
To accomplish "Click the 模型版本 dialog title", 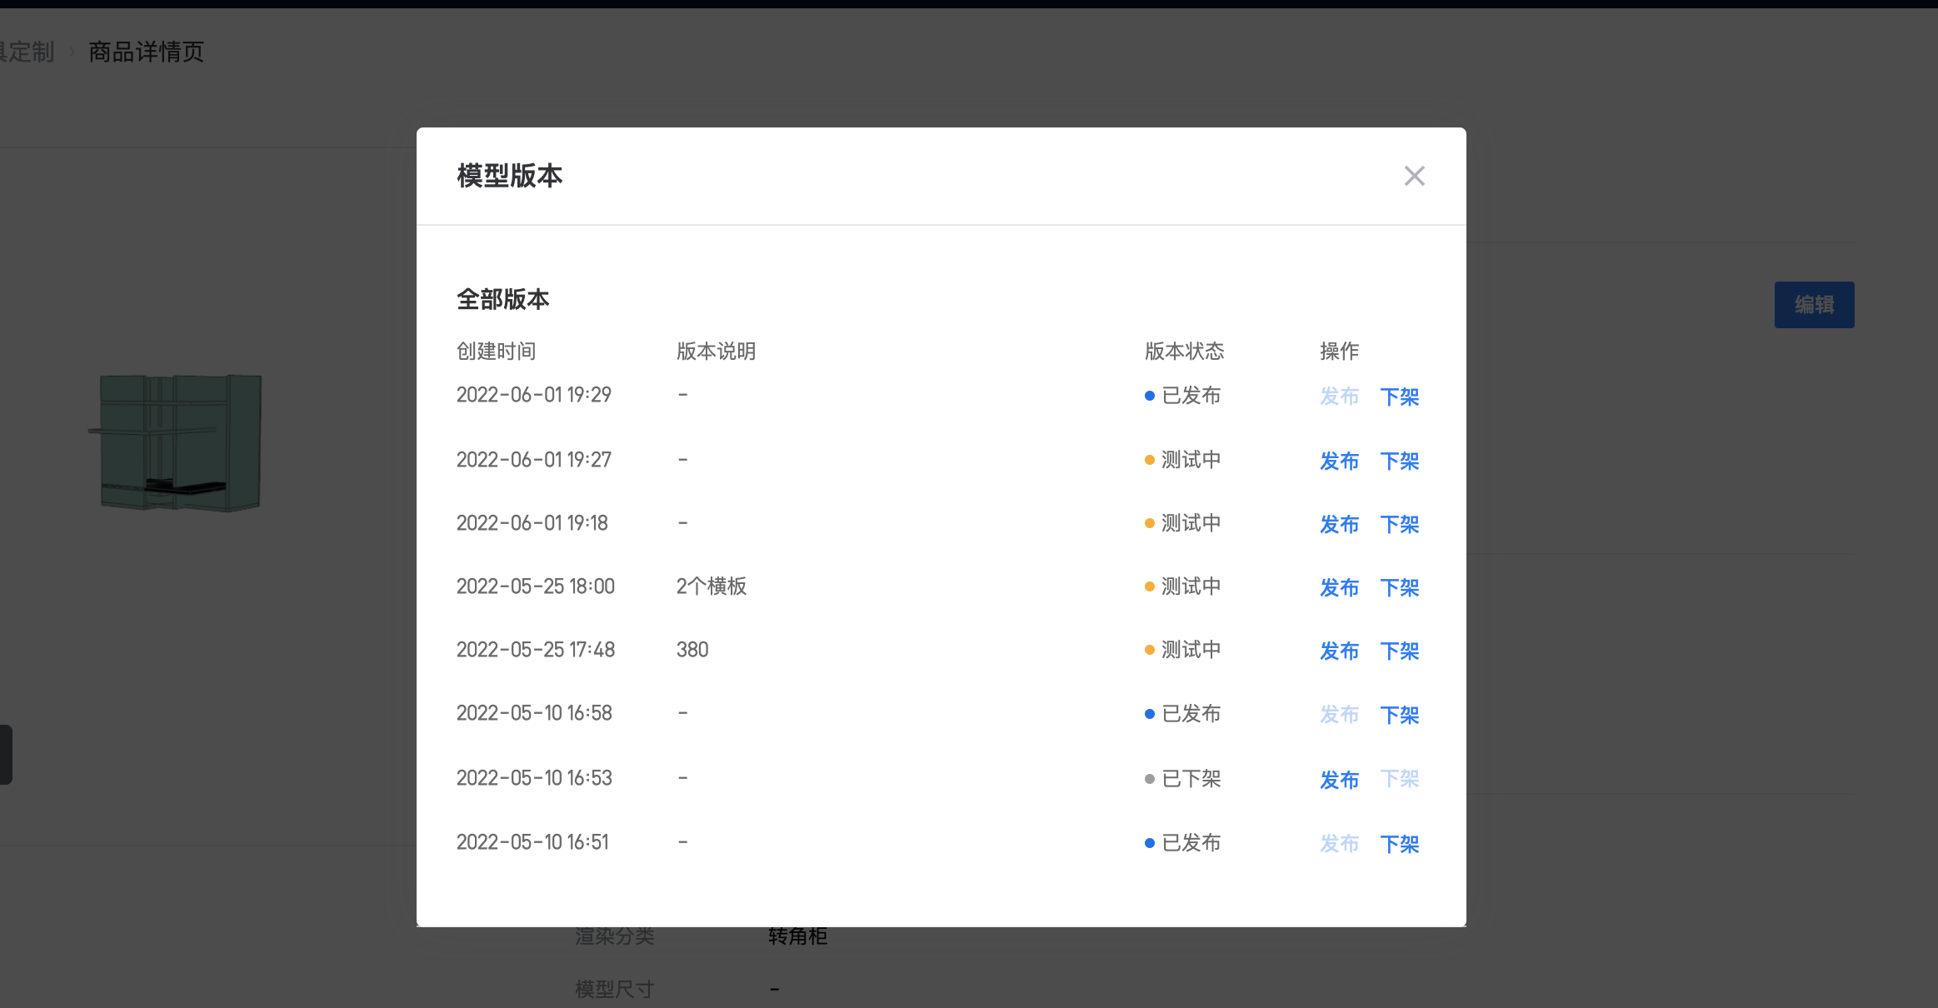I will coord(510,176).
